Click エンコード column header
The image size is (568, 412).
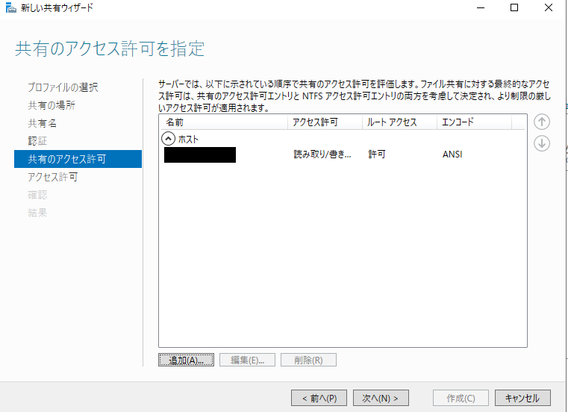tap(474, 122)
